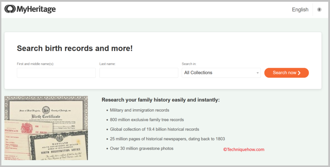Click the 'Search in:' label
Image resolution: width=330 pixels, height=167 pixels.
189,64
